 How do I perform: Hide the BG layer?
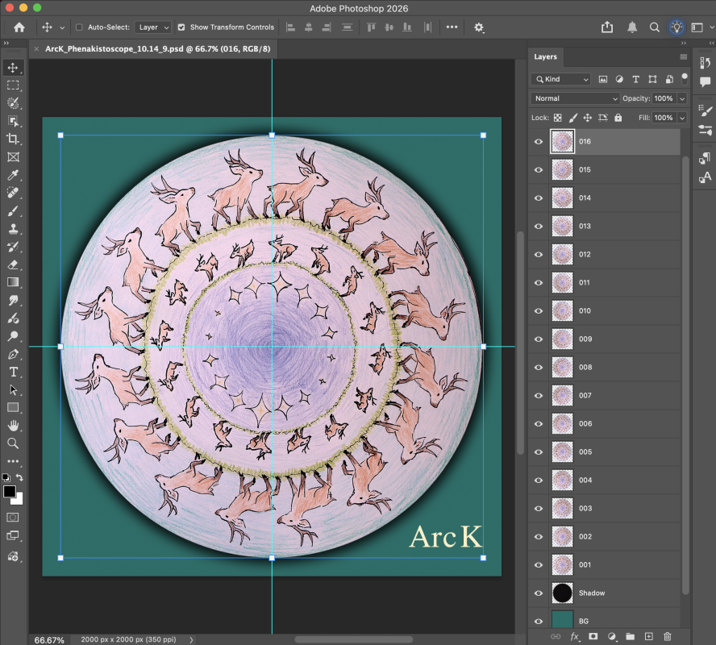[x=539, y=622]
